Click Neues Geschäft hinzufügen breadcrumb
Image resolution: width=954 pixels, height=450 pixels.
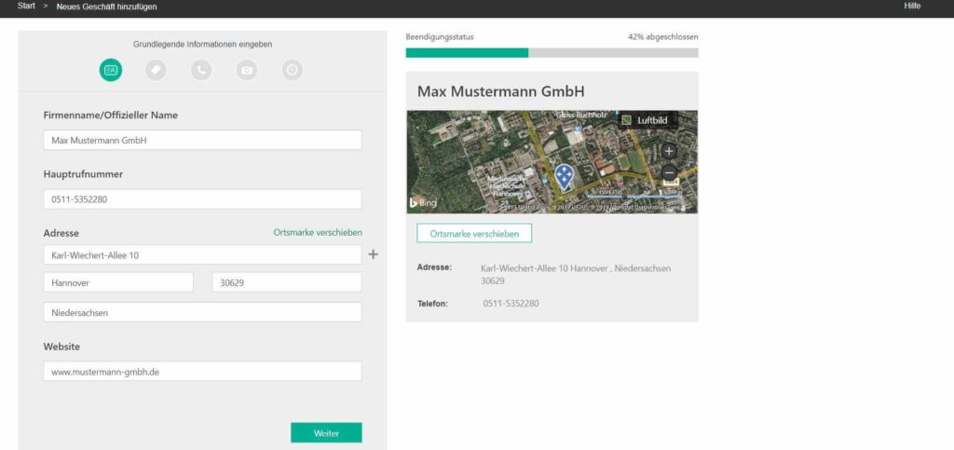tap(106, 7)
